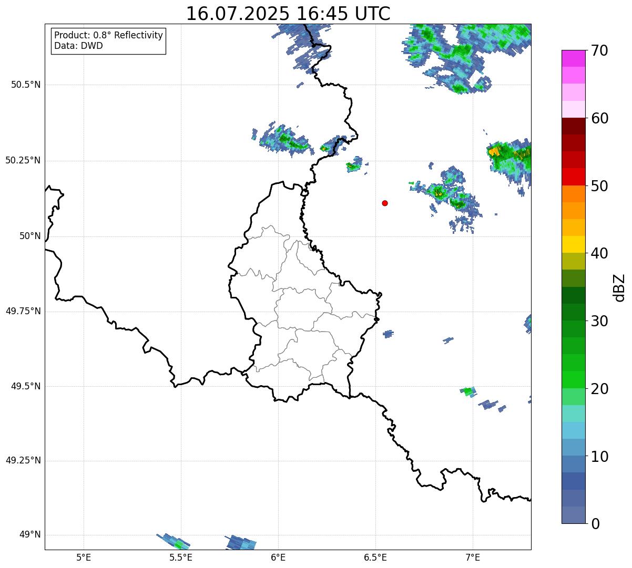Click the top magenta colorbar segment
Viewport: 632px width, 568px height.
(574, 58)
